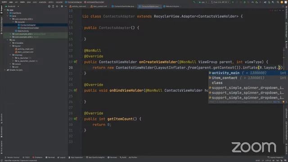Expand the manifests folder
Viewport: 288px width, 162px height.
(x=8, y=13)
